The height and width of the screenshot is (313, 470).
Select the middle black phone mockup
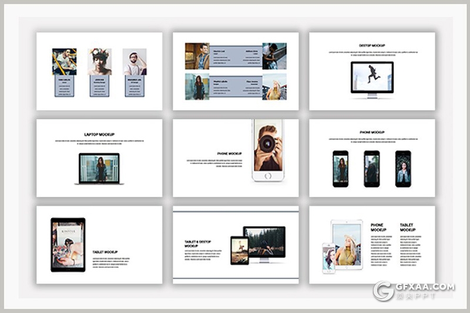(371, 169)
